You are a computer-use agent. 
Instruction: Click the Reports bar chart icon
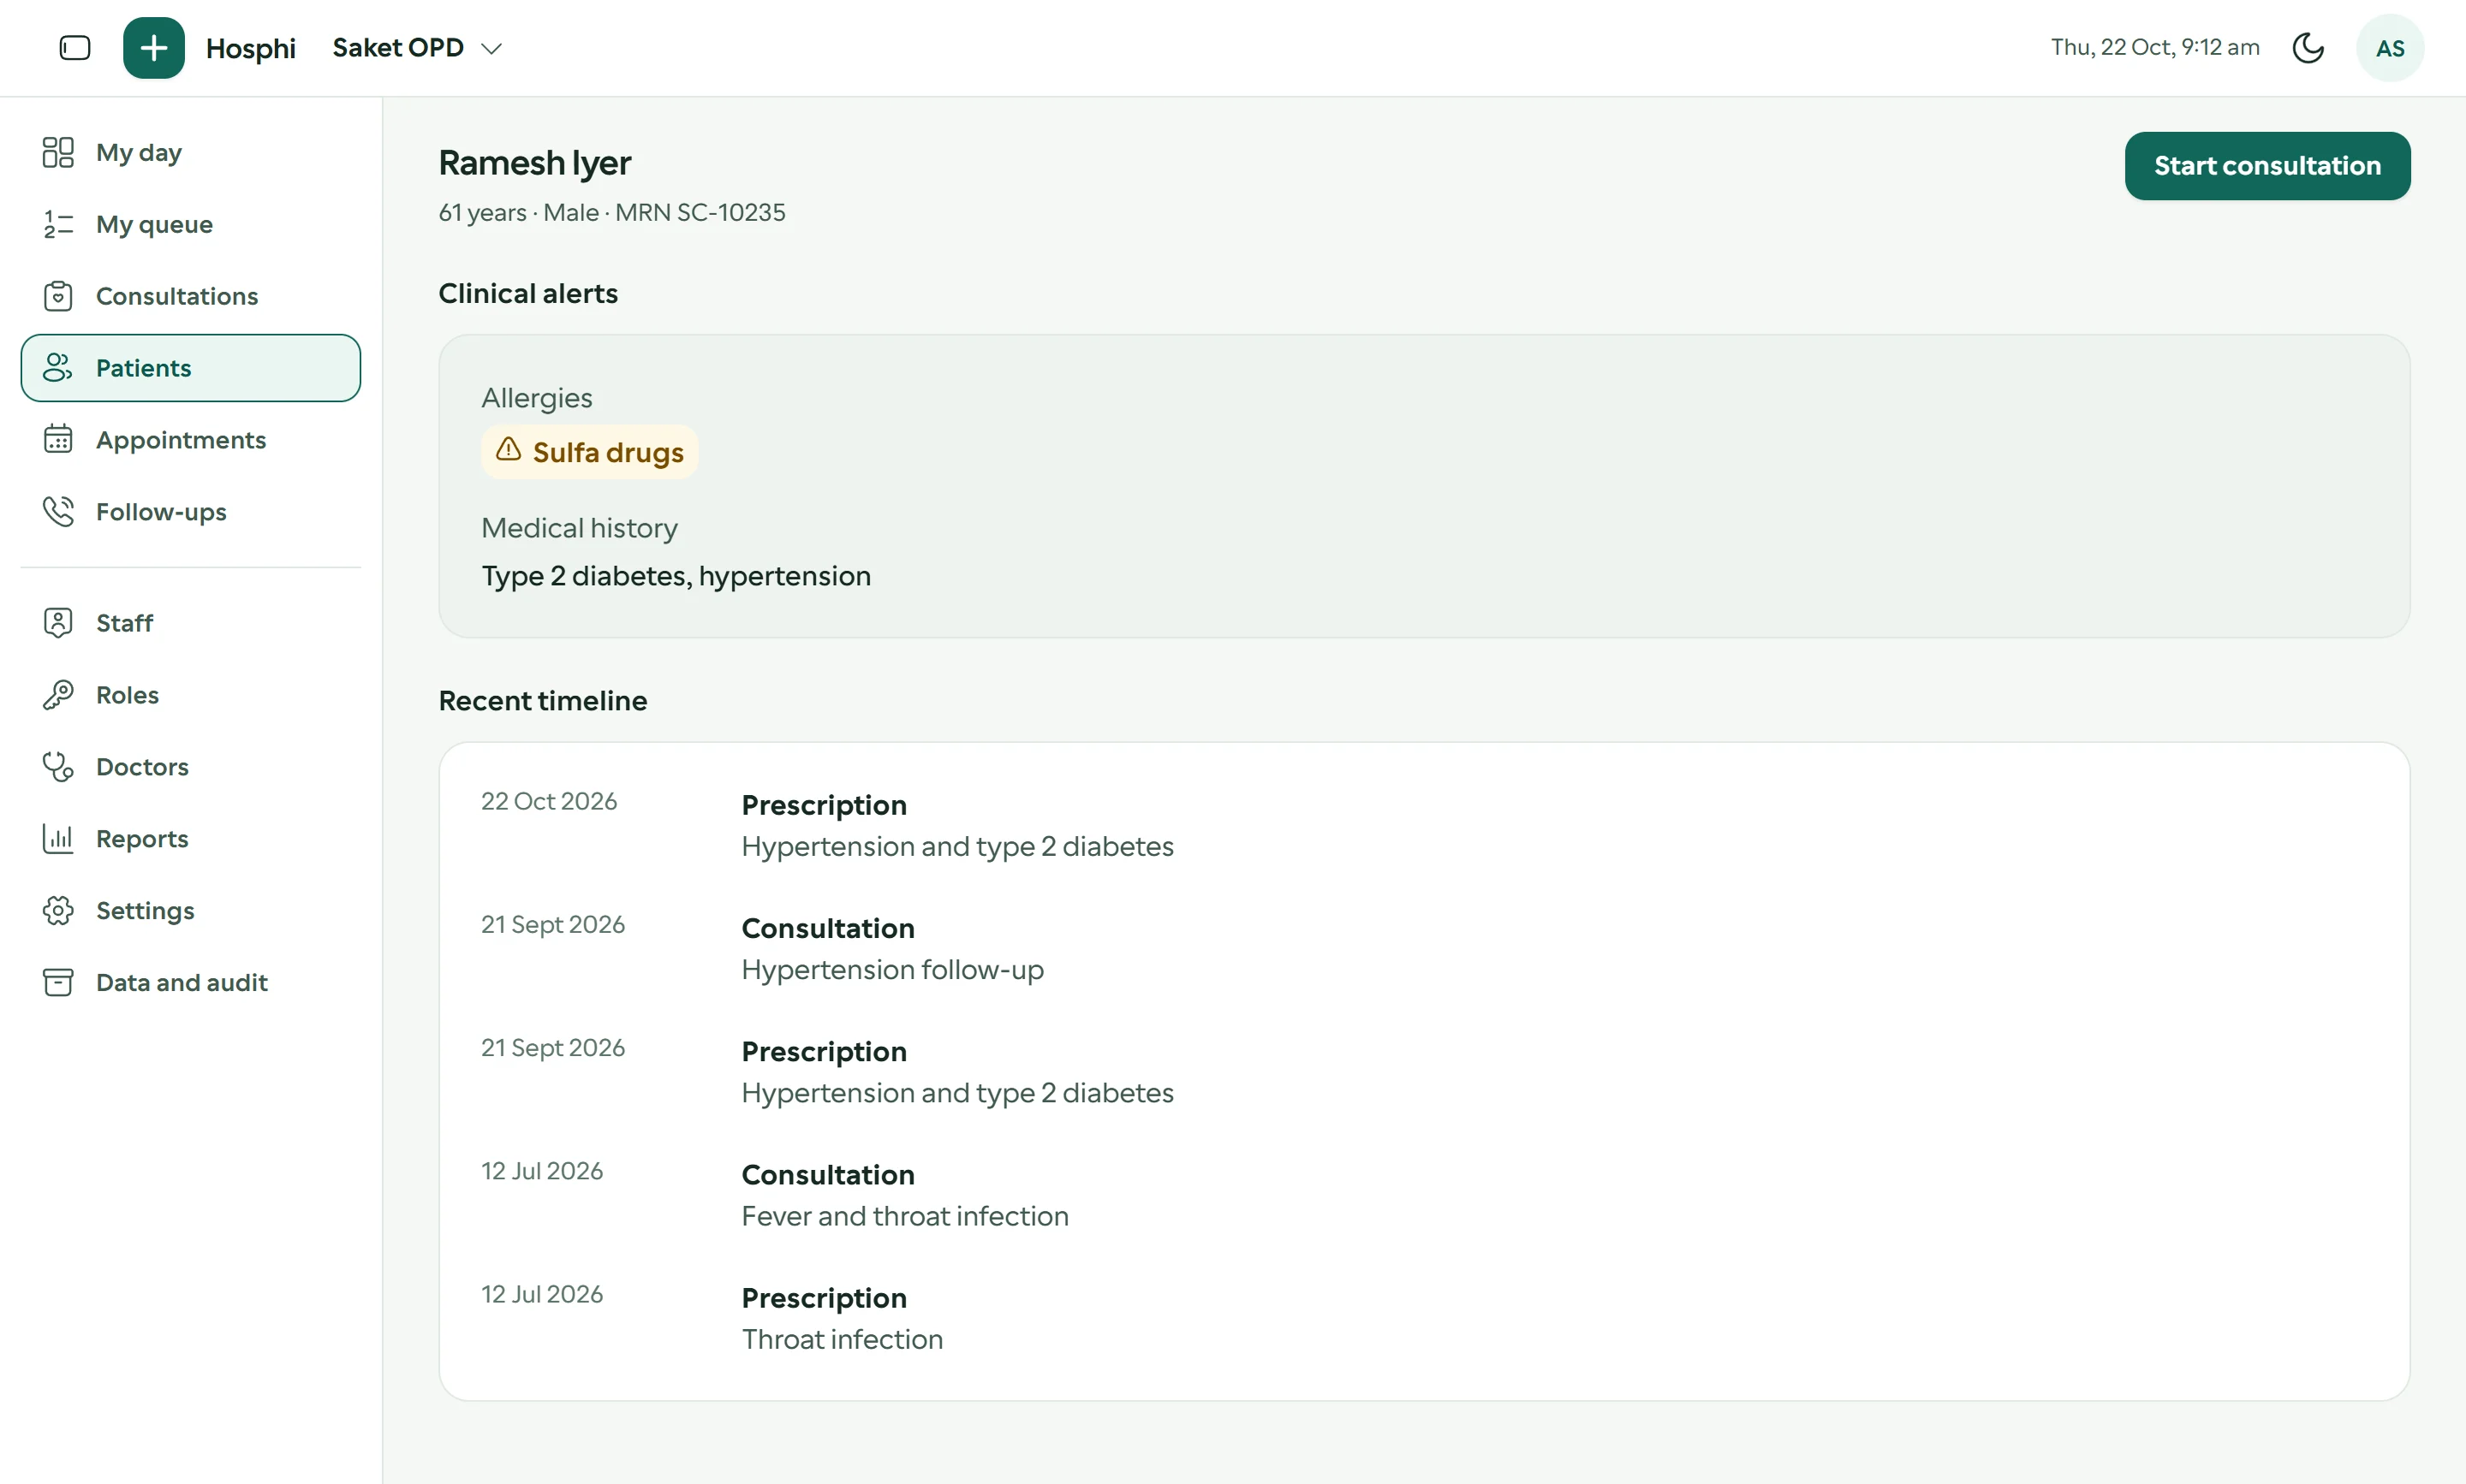(58, 839)
